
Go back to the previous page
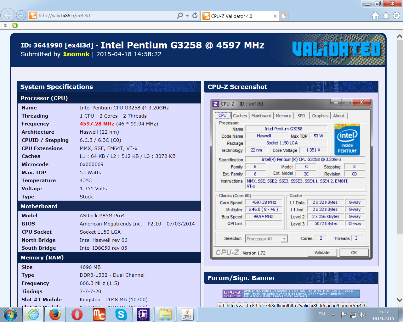pyautogui.click(x=8, y=15)
